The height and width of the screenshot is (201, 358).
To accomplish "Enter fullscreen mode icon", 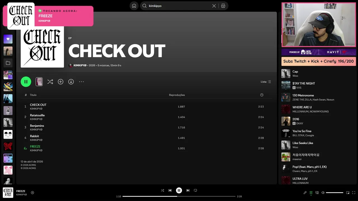I will 354,193.
